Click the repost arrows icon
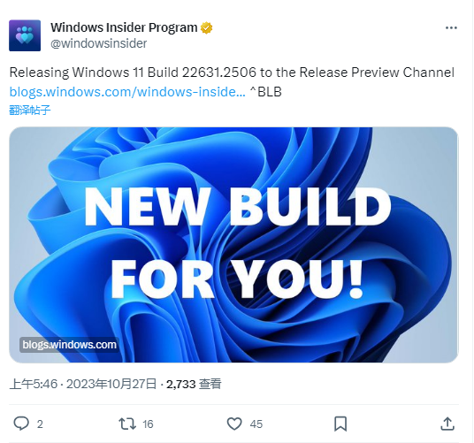The width and height of the screenshot is (474, 443). [127, 424]
